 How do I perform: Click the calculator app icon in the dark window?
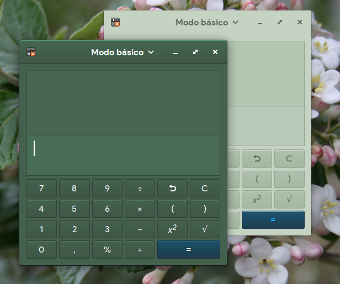coord(31,52)
